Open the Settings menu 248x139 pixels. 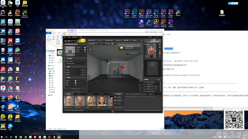coord(75,37)
